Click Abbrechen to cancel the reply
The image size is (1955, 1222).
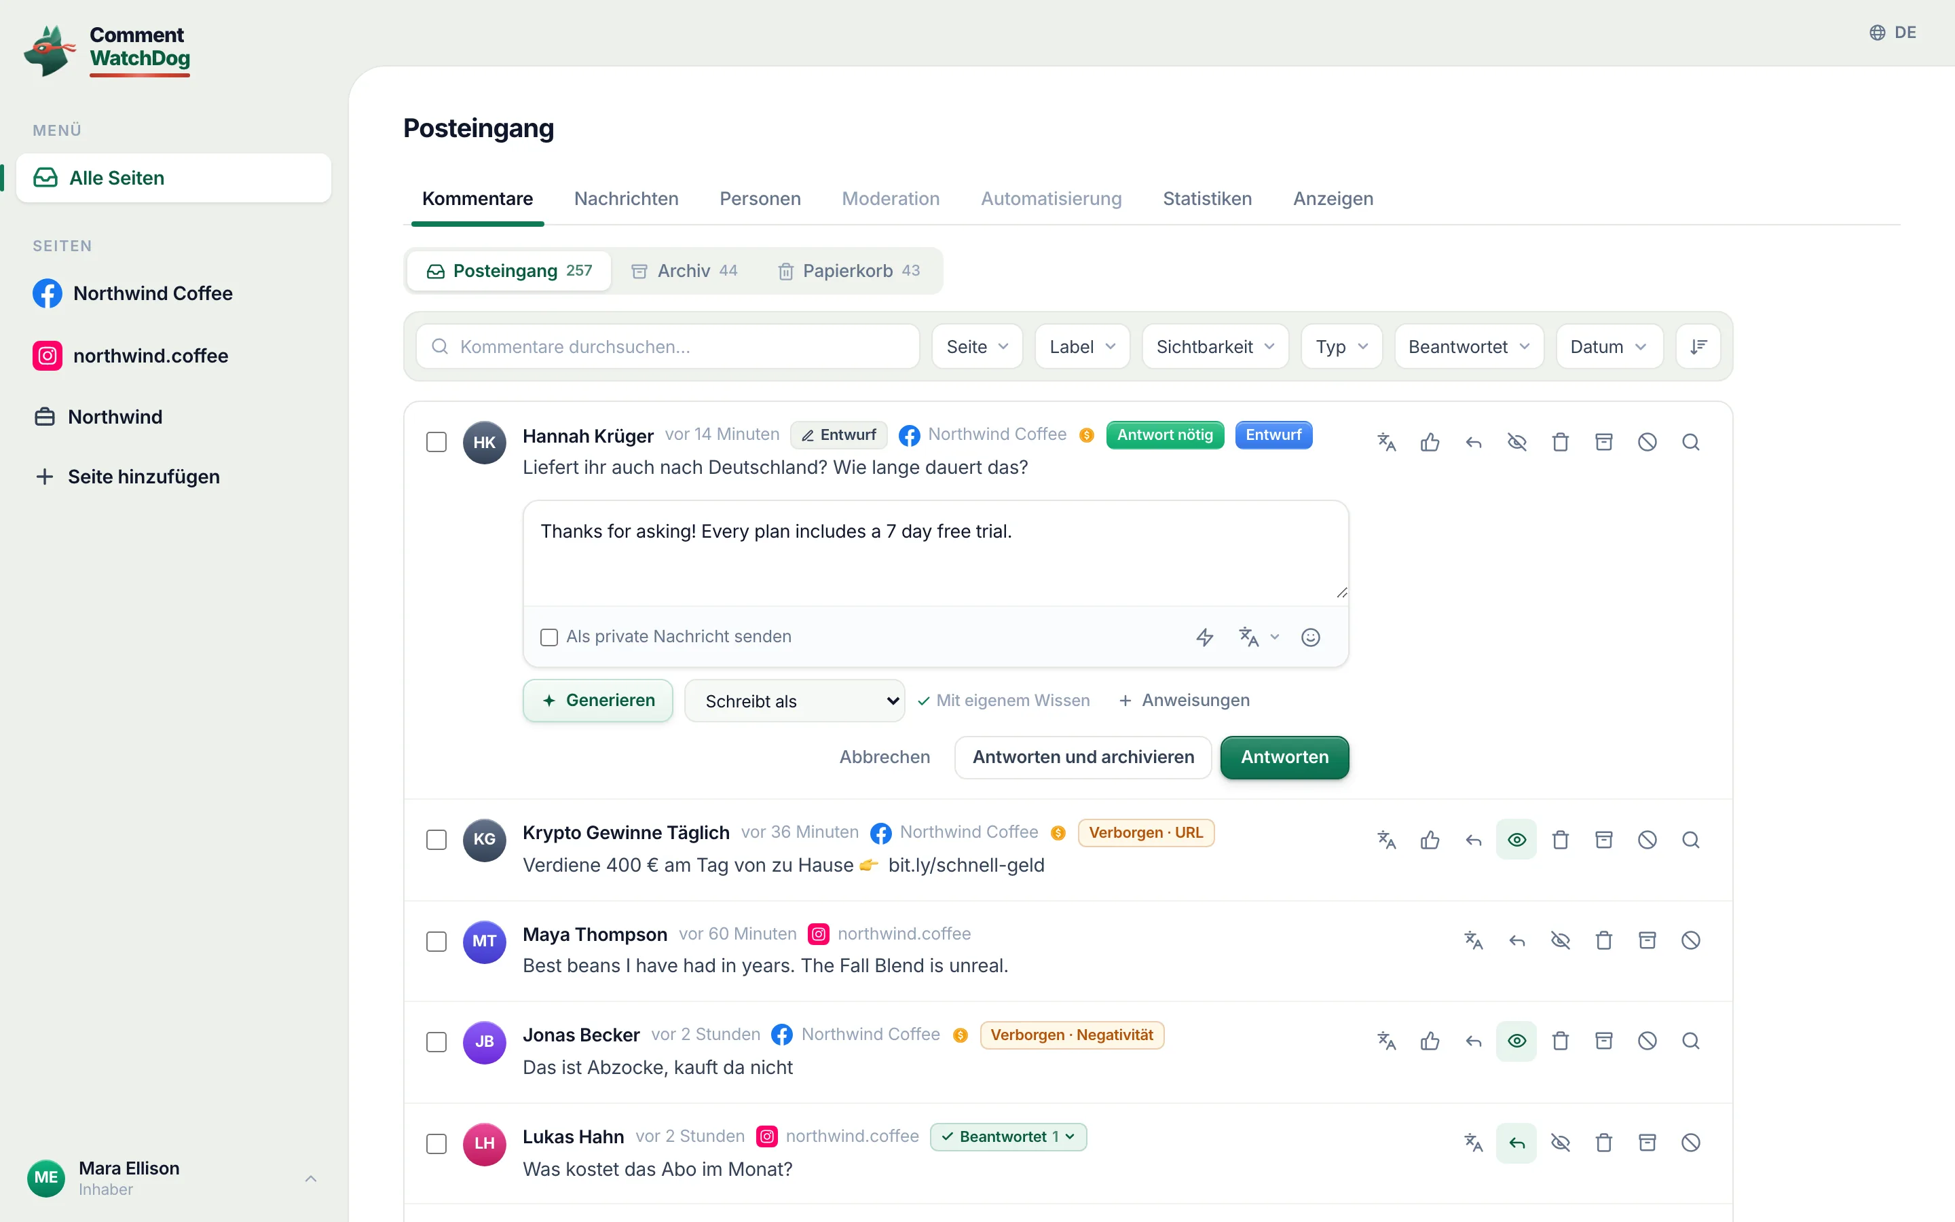tap(885, 757)
